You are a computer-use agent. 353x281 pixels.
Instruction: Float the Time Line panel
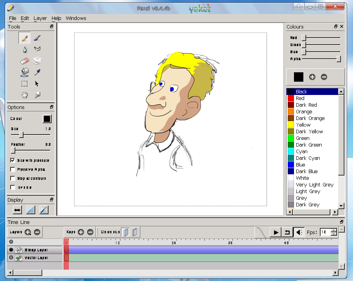tap(342, 222)
